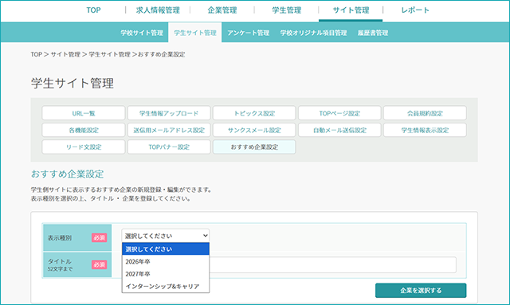The height and width of the screenshot is (305, 510).
Task: Open 学校オリジナル項目管理 sub-tab
Action: click(x=313, y=33)
